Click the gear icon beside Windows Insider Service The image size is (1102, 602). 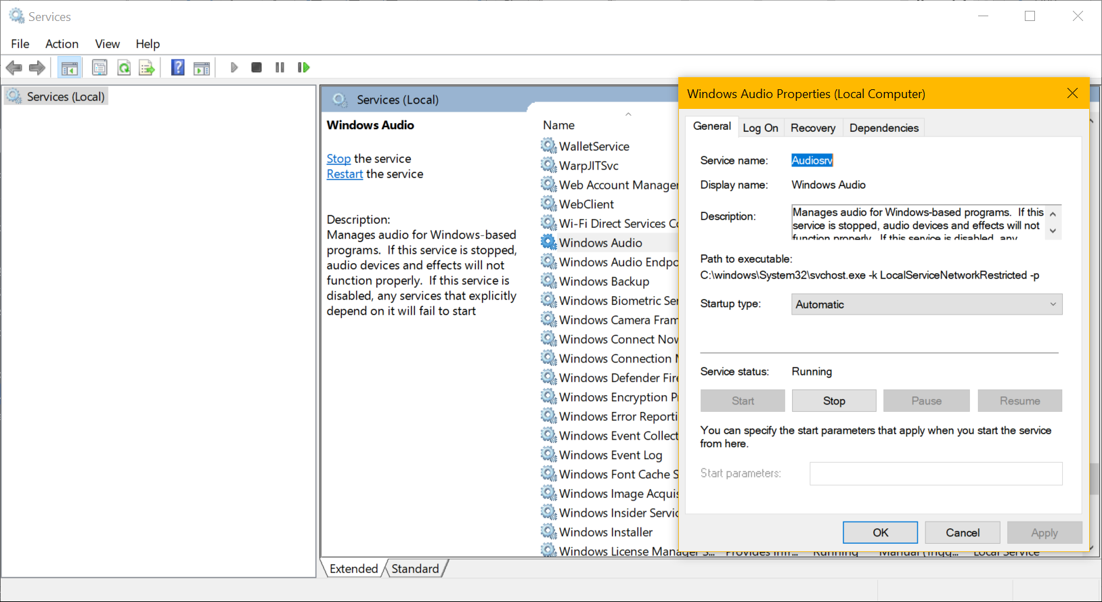[x=549, y=512]
